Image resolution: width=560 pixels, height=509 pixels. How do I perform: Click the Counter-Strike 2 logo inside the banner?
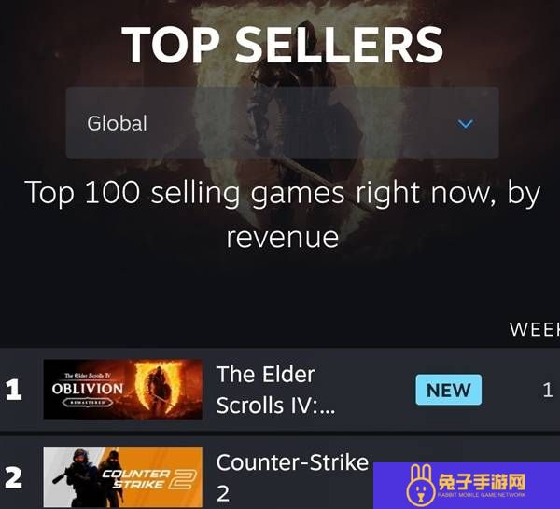[149, 479]
